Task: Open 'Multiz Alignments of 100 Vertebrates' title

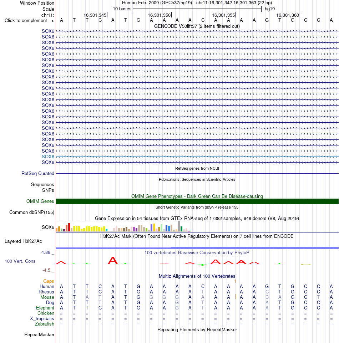Action: [x=197, y=276]
